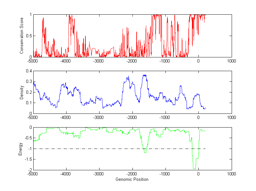Click the "-3000" x-tick below the Density plot

pyautogui.click(x=99, y=117)
